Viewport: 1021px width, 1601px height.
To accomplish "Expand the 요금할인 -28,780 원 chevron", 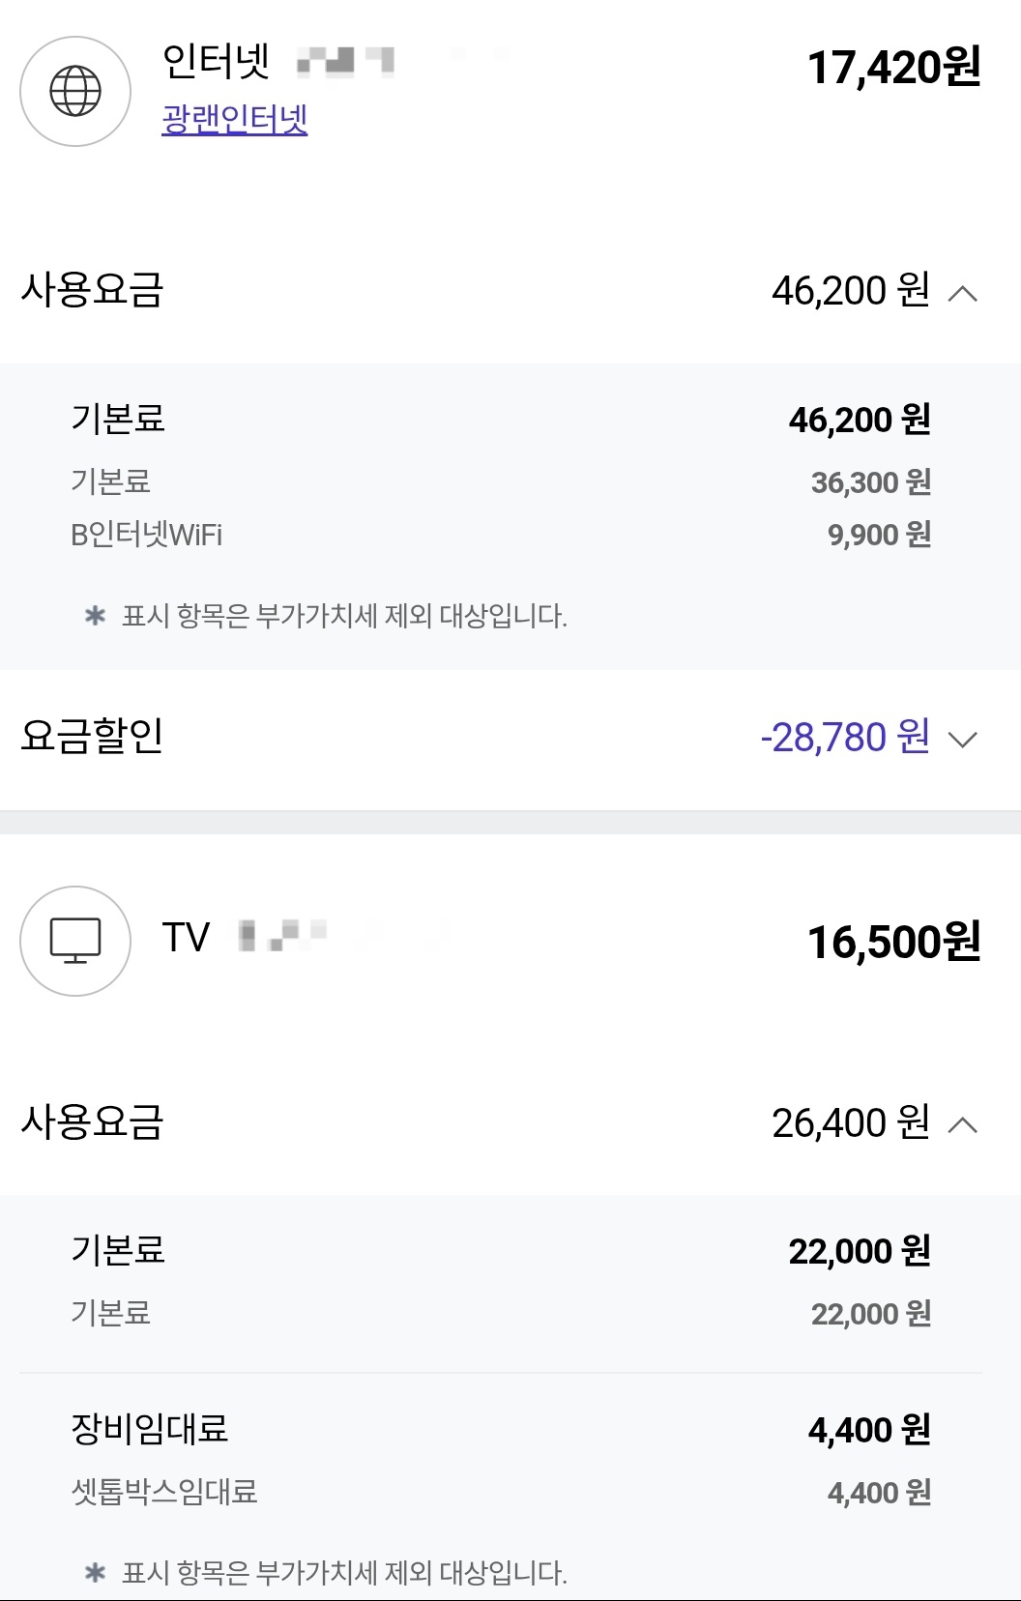I will coord(963,740).
